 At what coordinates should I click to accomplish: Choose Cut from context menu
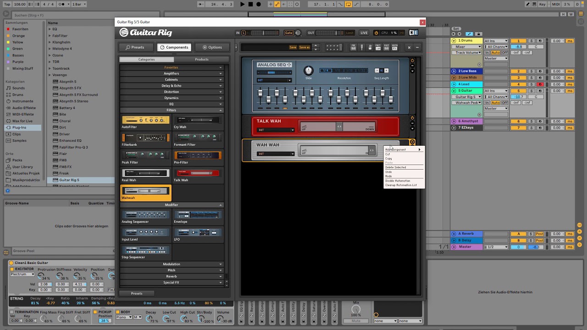point(388,154)
